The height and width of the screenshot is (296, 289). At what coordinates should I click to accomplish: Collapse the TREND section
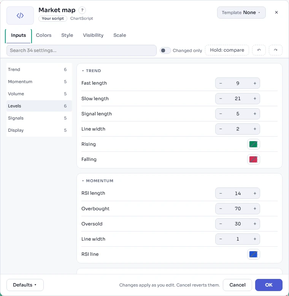tap(92, 71)
